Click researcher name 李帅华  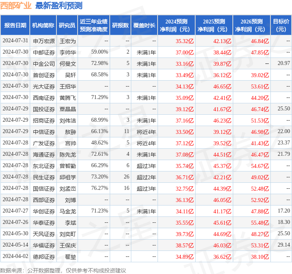click(68, 52)
